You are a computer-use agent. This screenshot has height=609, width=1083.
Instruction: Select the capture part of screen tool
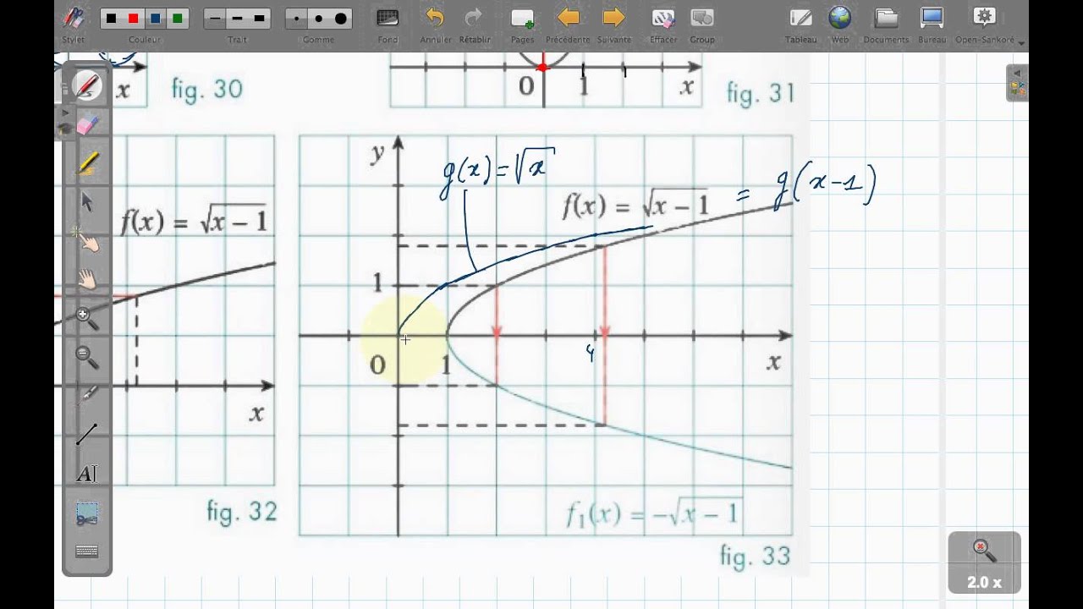87,513
